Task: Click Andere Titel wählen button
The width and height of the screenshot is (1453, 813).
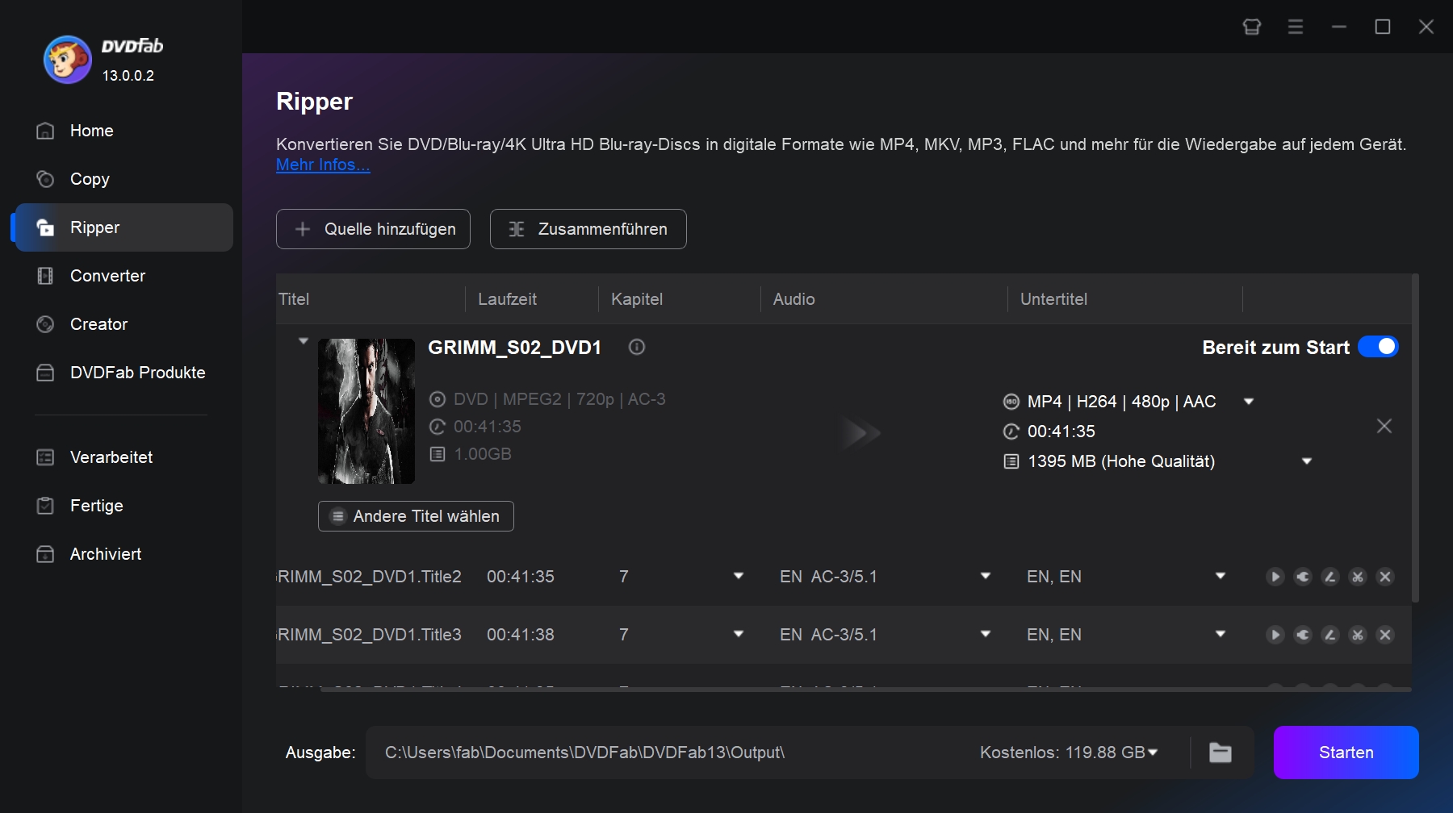Action: tap(416, 516)
